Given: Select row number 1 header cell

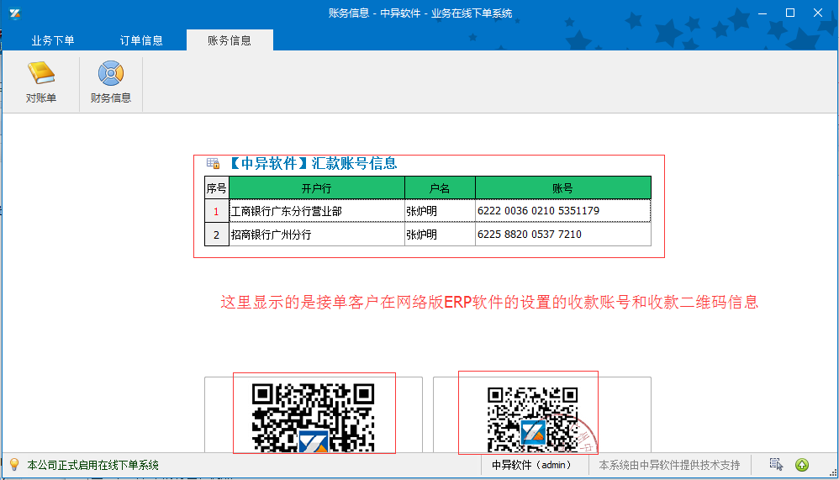Looking at the screenshot, I should [x=217, y=211].
